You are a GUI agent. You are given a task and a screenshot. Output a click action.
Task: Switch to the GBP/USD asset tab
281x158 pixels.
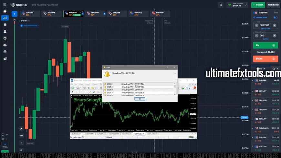point(95,14)
